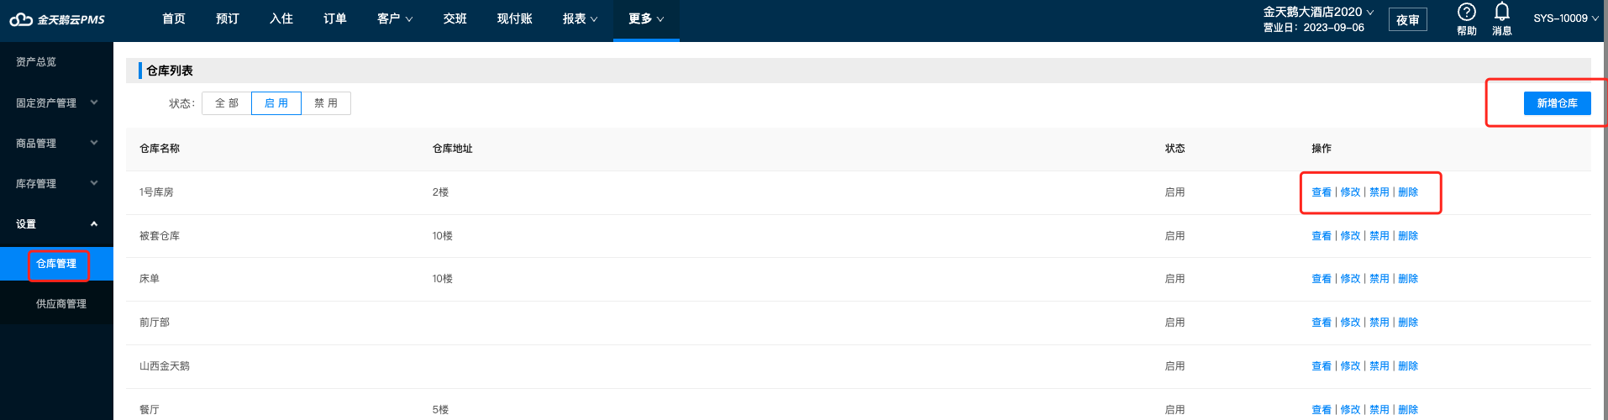Open the 报表 menu dropdown
Image resolution: width=1608 pixels, height=420 pixels.
point(581,18)
